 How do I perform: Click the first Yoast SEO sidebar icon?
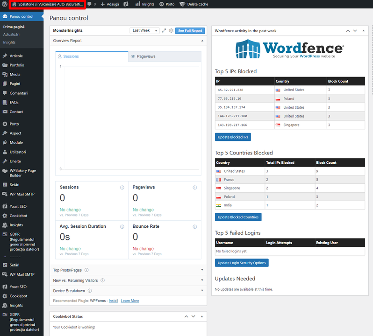[5, 206]
